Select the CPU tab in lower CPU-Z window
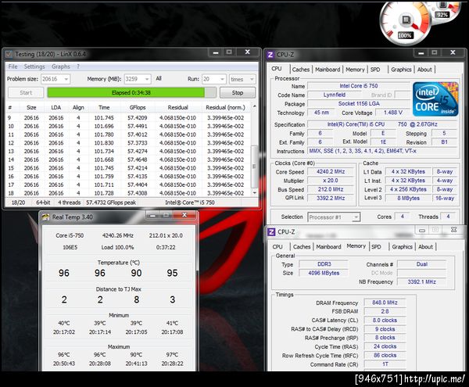 [x=277, y=247]
